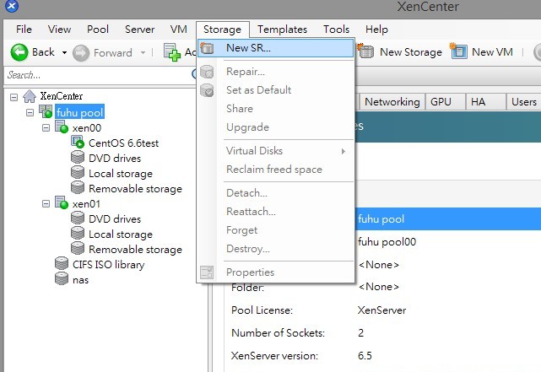541x372 pixels.
Task: Click the XenCenter app icon in title bar
Action: pyautogui.click(x=11, y=6)
